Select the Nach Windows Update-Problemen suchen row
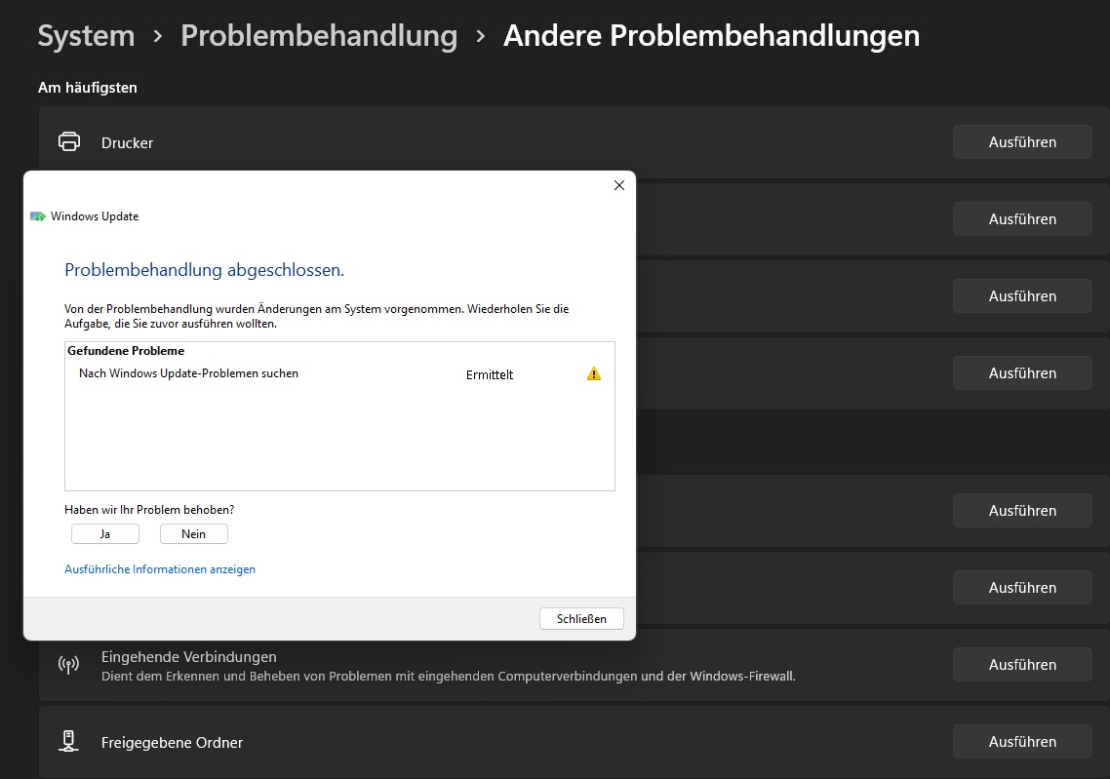 click(339, 373)
